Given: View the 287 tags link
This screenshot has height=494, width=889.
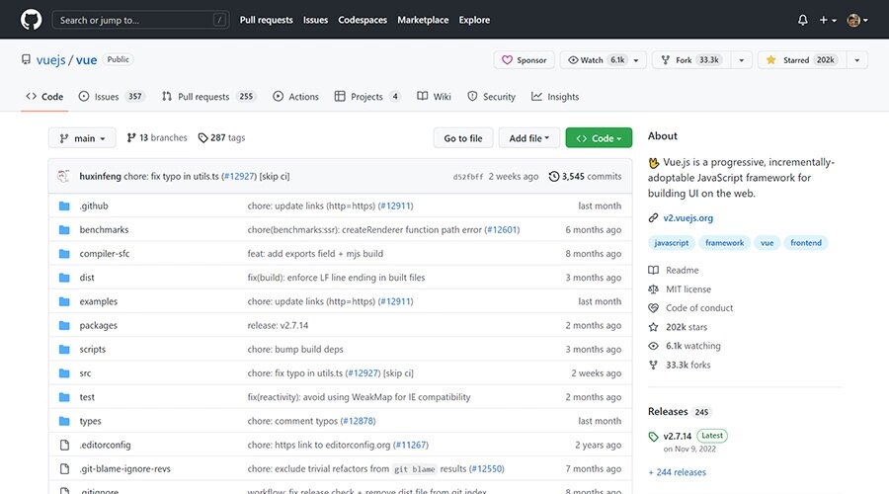Looking at the screenshot, I should point(221,137).
